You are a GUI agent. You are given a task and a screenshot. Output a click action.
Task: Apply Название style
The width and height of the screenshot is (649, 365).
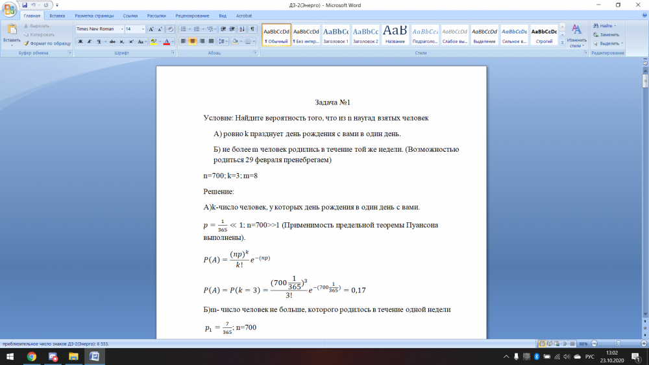pos(395,35)
